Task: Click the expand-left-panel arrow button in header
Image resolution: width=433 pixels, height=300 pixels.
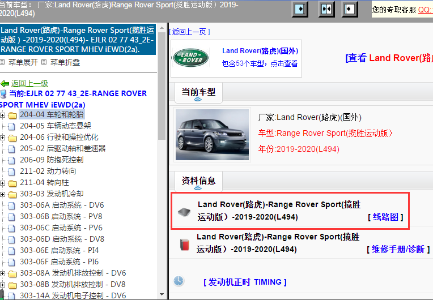Action: [300, 9]
